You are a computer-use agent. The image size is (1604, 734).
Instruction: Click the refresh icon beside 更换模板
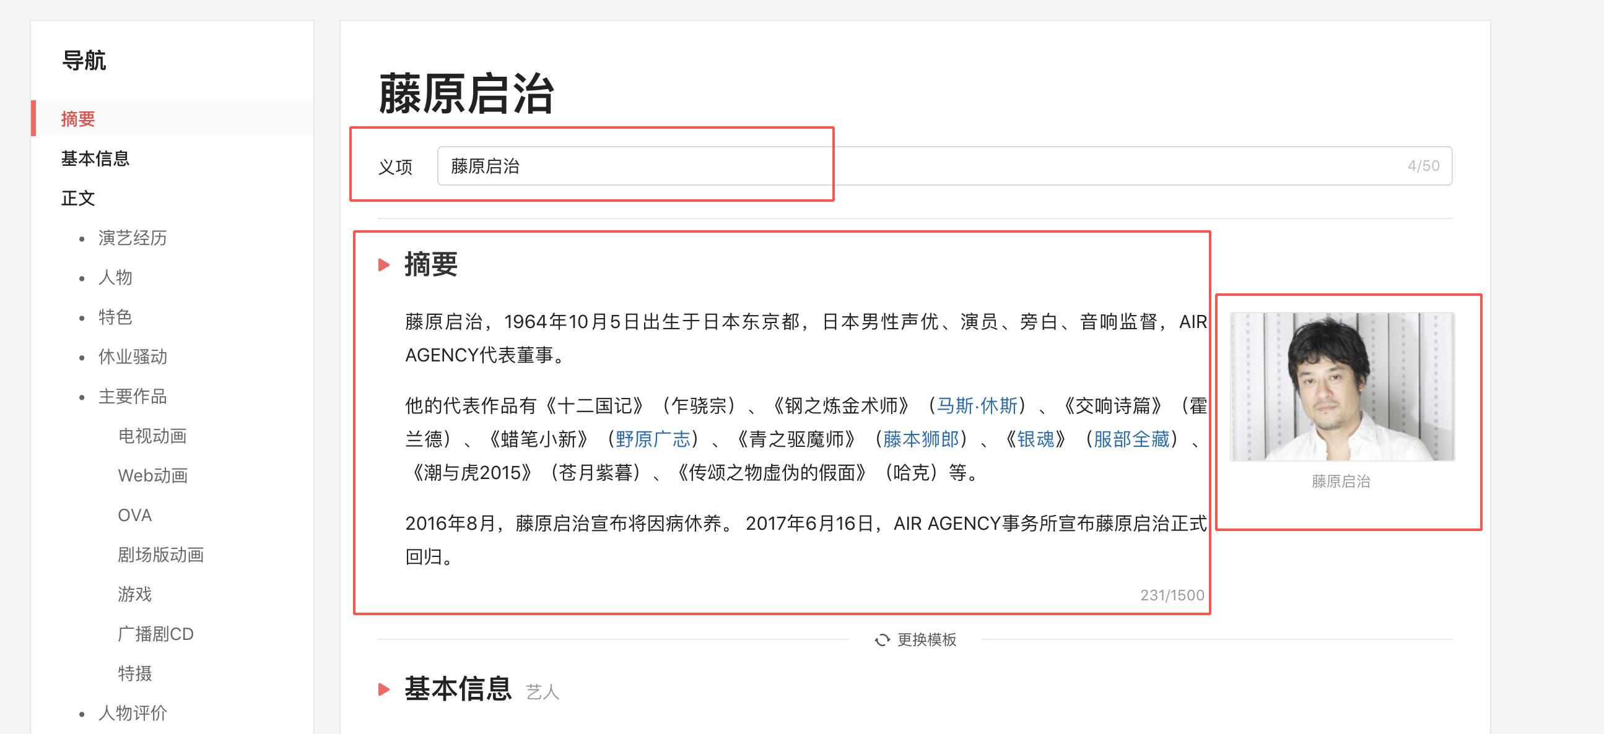pos(882,639)
